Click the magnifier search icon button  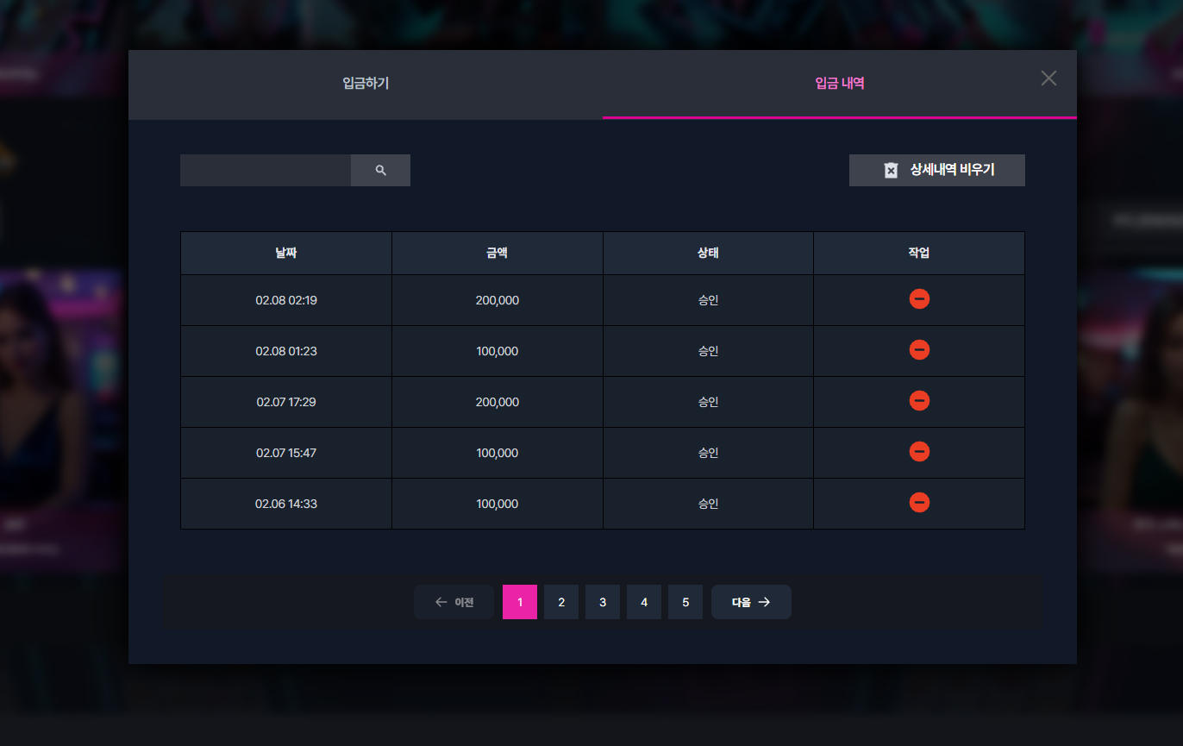coord(380,171)
